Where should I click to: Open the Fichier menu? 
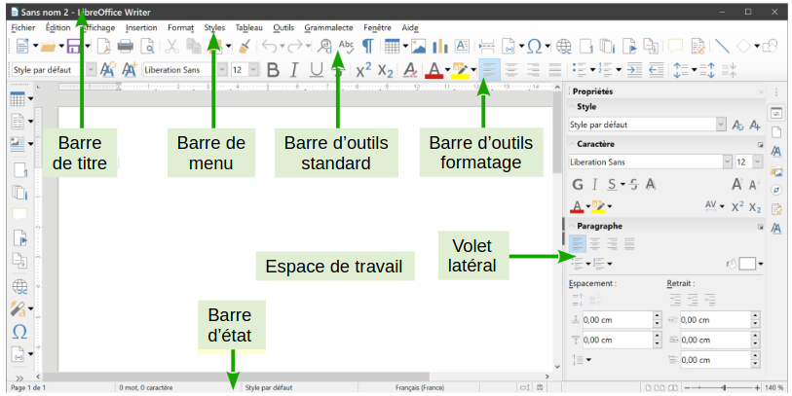[23, 28]
